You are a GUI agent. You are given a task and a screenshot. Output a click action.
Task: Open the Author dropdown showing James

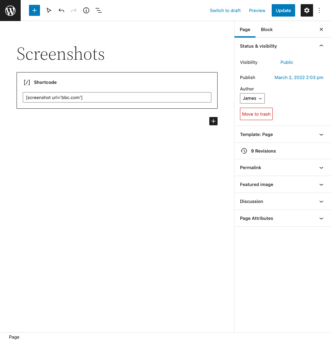[252, 98]
